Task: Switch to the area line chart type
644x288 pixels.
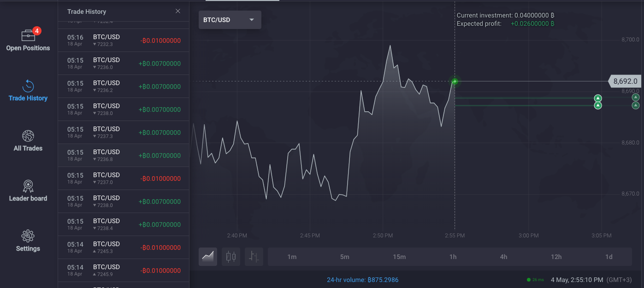Action: (x=208, y=257)
